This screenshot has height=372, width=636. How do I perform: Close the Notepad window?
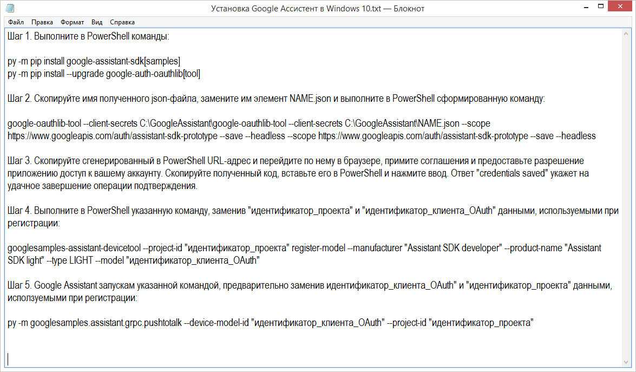pos(621,8)
